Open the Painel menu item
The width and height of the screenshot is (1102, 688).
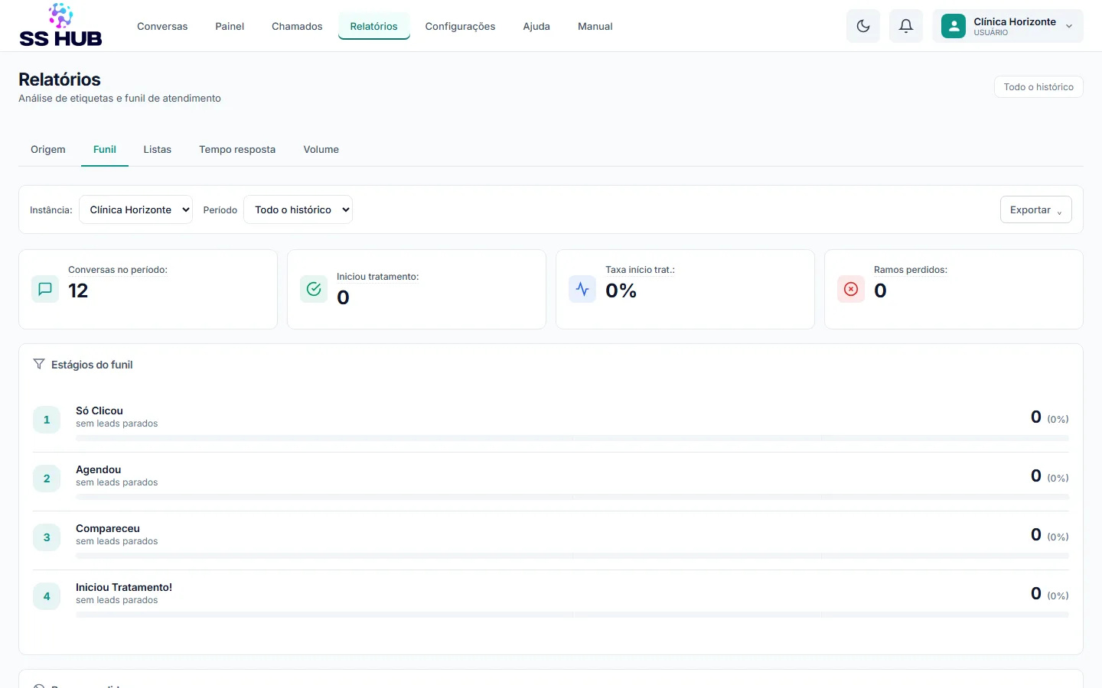tap(230, 26)
